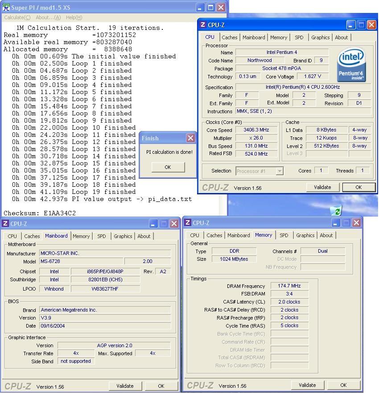Click the Manufacturer field MICRO-STAR INC.

pyautogui.click(x=105, y=253)
